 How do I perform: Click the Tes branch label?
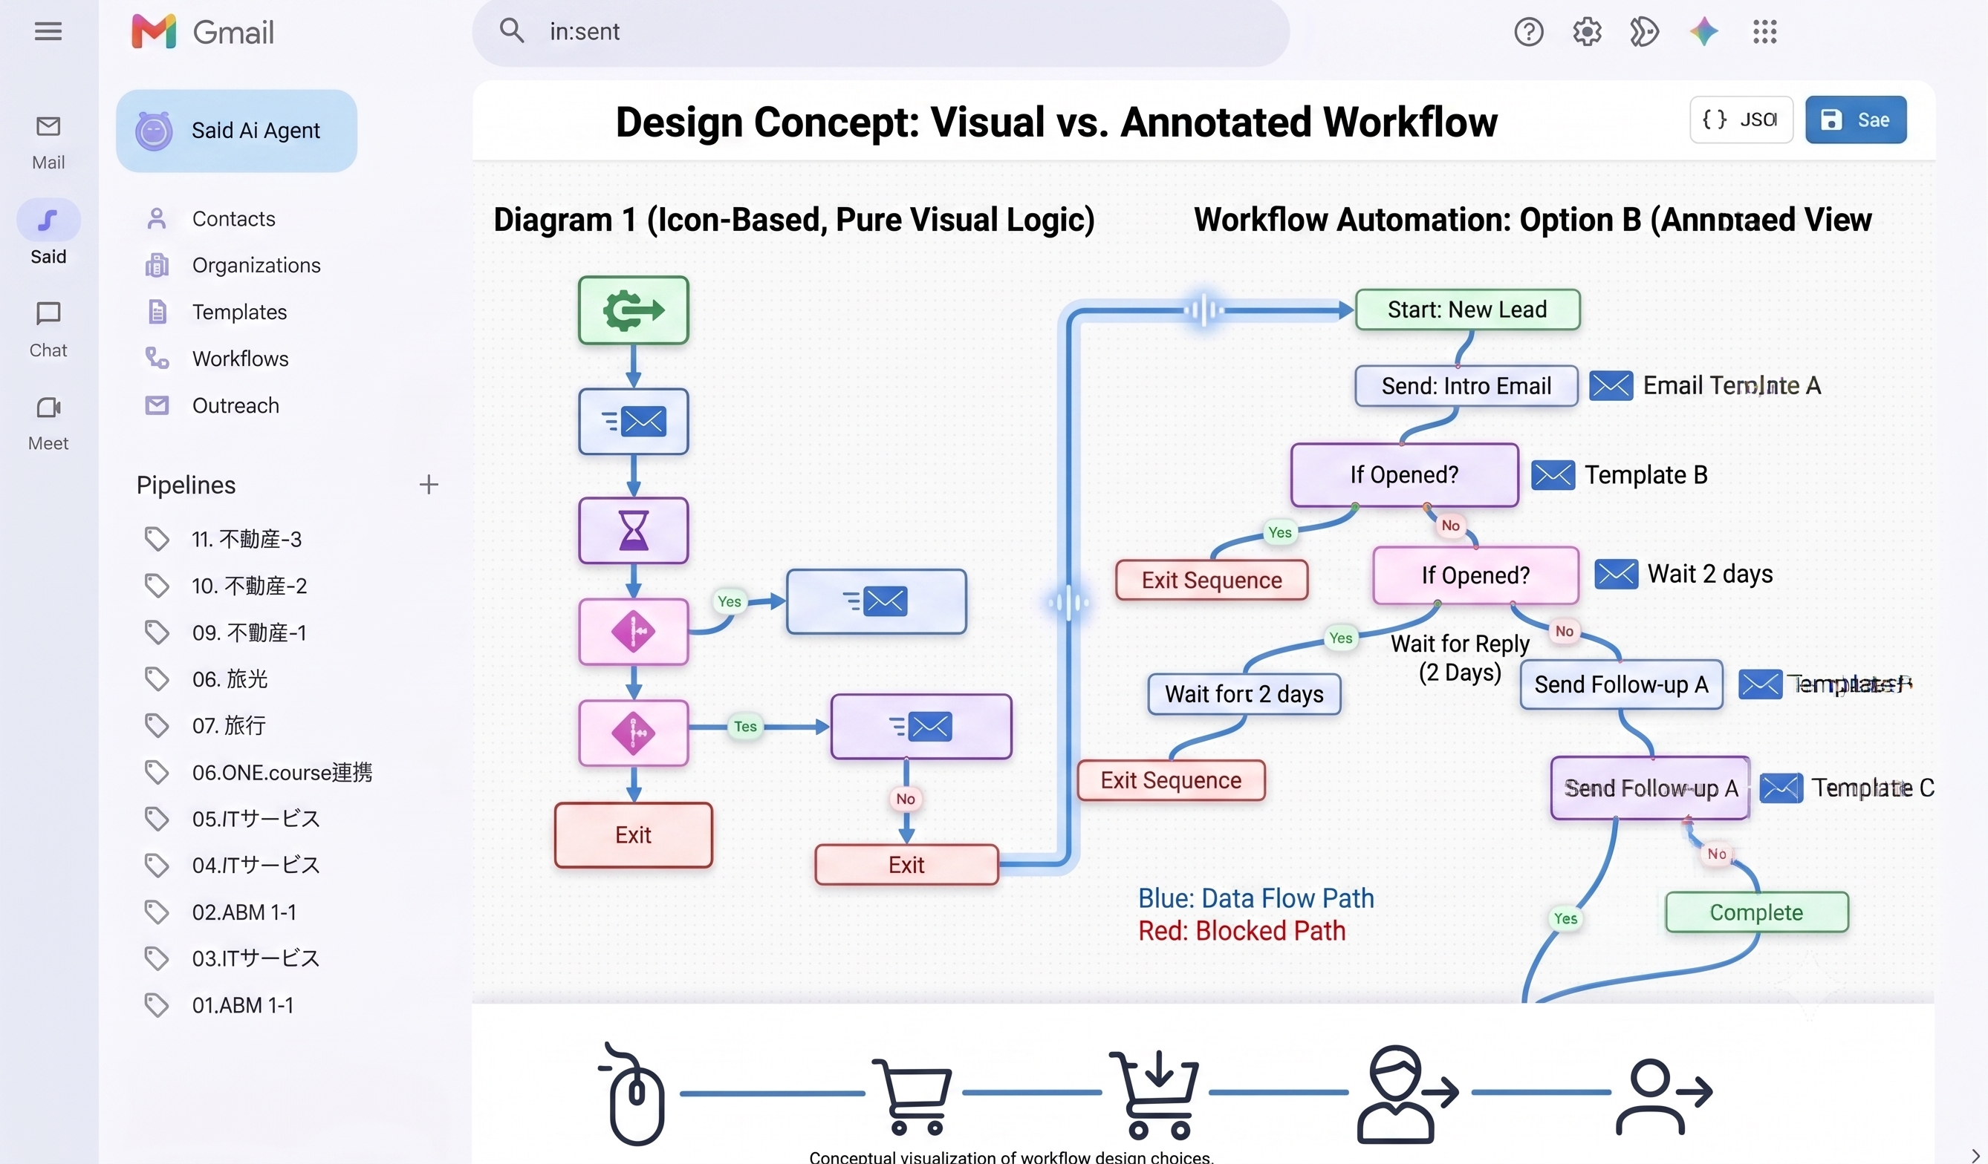click(744, 727)
